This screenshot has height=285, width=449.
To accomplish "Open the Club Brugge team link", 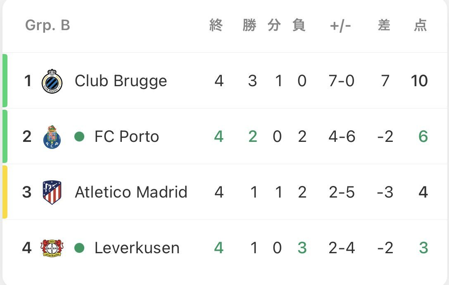I will click(x=121, y=81).
